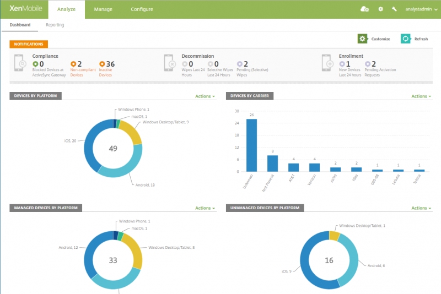
Task: Switch to the Manage tab
Action: pos(103,9)
